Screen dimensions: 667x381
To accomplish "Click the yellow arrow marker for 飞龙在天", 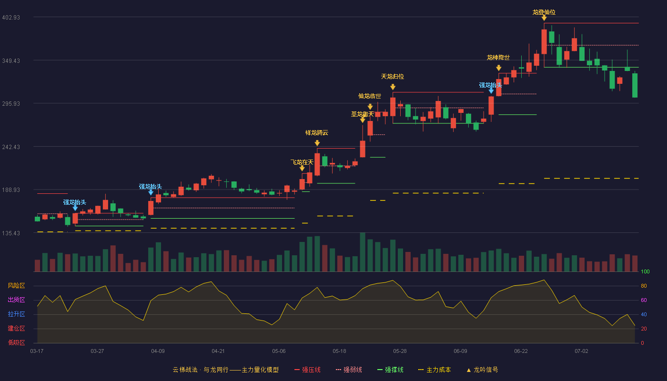I will (x=302, y=168).
